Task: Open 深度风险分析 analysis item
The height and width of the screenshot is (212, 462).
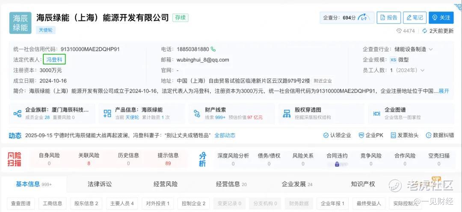Action: (233, 159)
